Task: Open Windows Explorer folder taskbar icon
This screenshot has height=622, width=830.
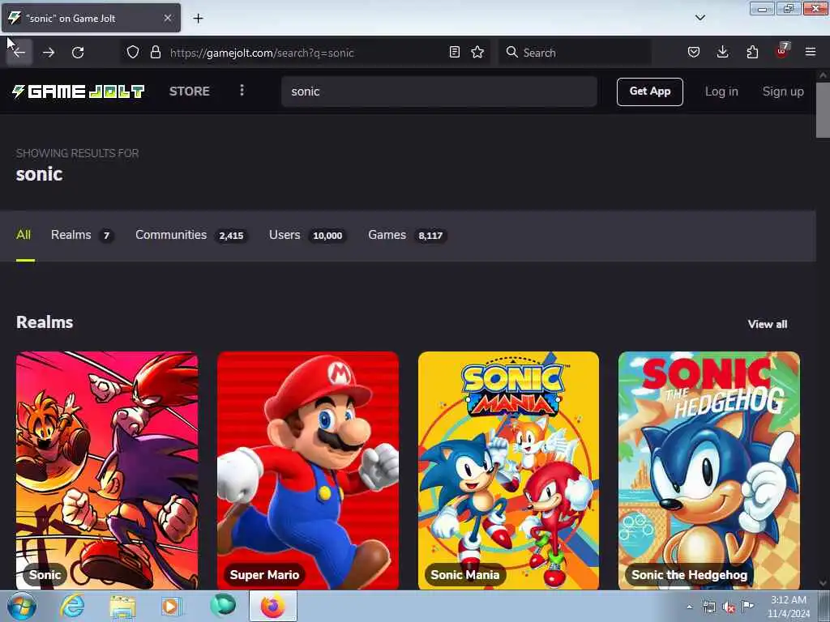Action: click(122, 606)
